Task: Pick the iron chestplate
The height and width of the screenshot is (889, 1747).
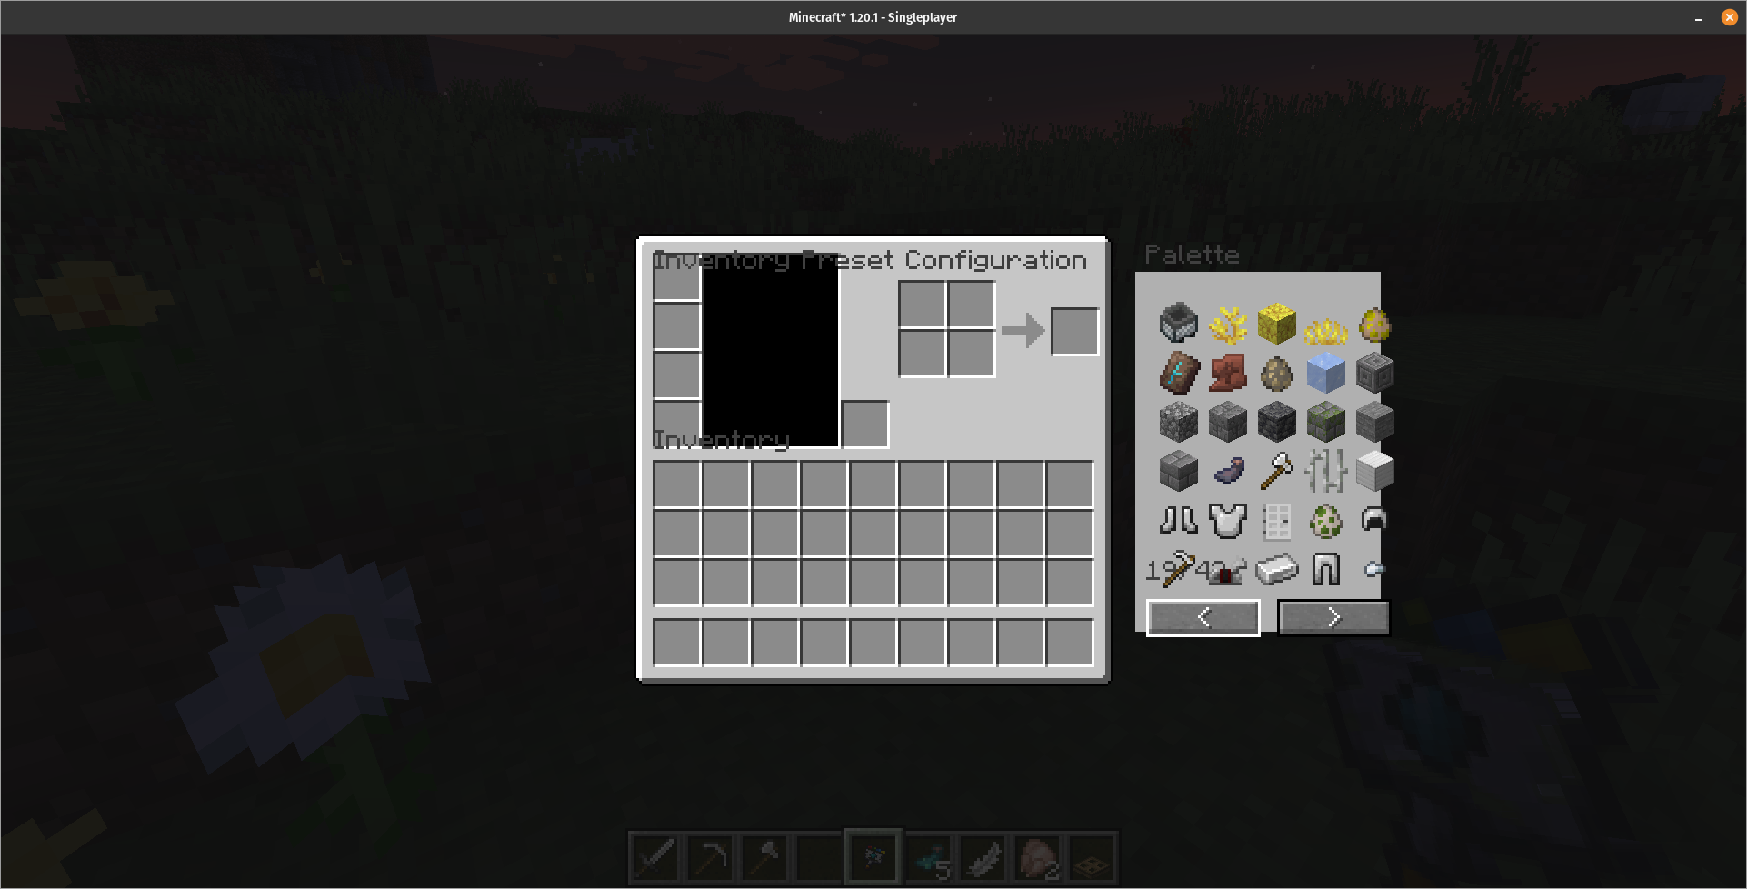Action: (1228, 520)
